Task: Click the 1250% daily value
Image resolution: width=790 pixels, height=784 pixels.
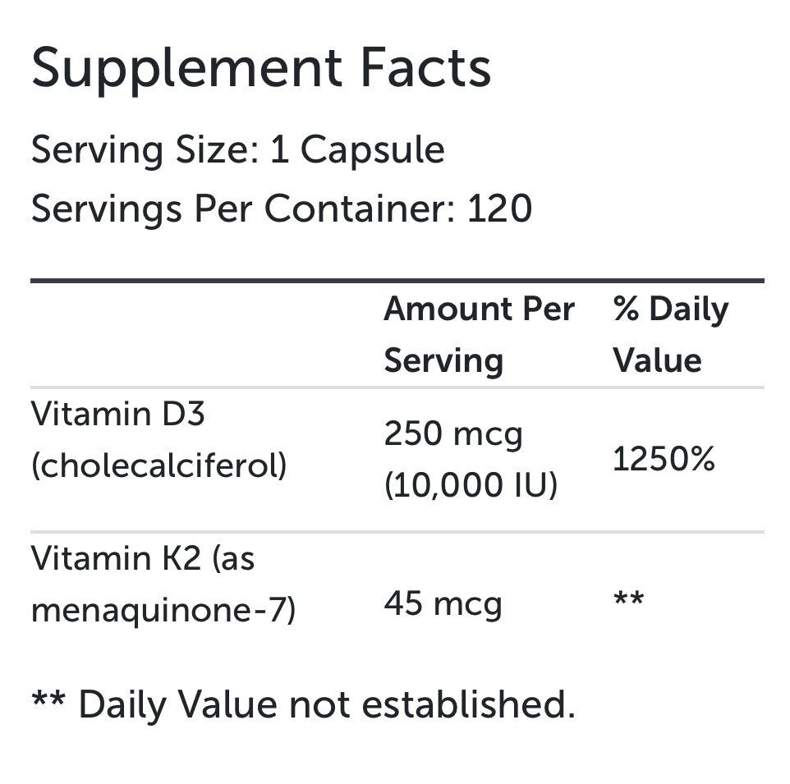Action: (x=664, y=461)
